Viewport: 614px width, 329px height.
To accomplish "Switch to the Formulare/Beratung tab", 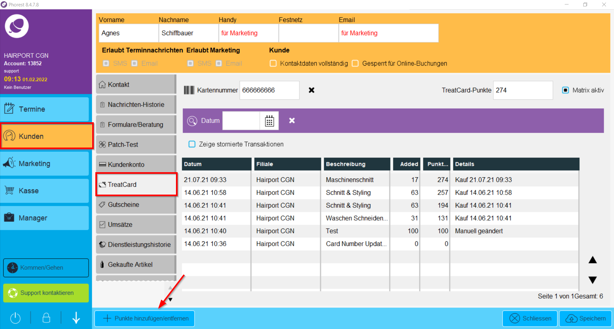I will 136,124.
